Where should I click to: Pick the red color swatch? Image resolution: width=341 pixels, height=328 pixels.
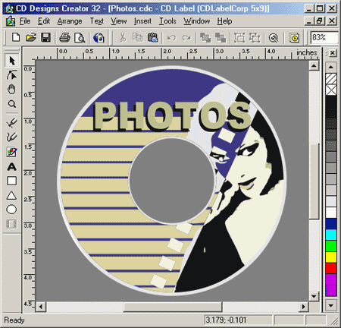(331, 268)
